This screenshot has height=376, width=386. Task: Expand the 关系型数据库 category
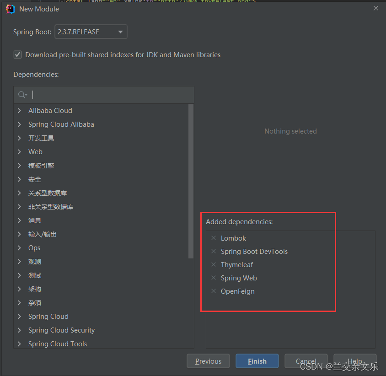[19, 193]
